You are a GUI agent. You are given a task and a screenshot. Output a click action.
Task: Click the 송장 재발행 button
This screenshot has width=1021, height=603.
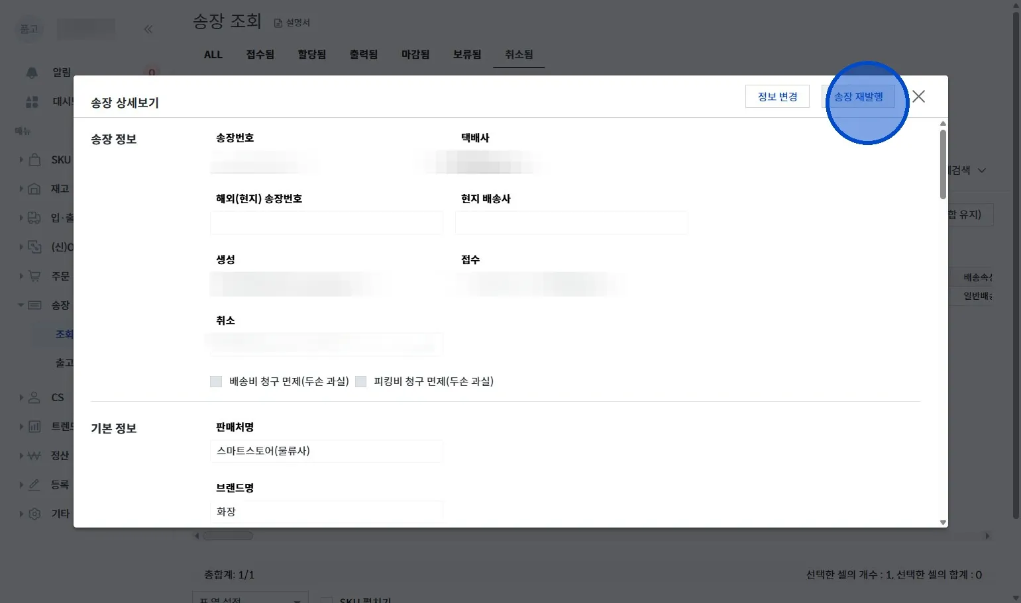858,97
